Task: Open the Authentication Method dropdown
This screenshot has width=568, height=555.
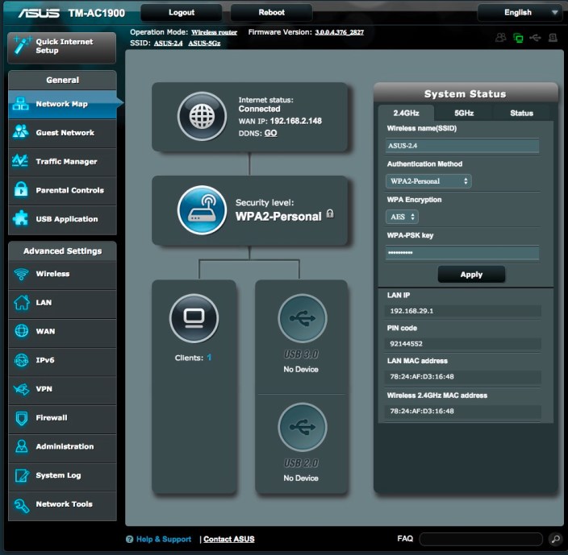Action: tap(428, 181)
